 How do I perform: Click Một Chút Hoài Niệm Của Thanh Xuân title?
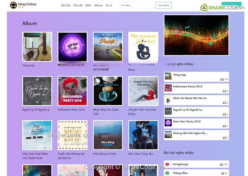point(35,156)
